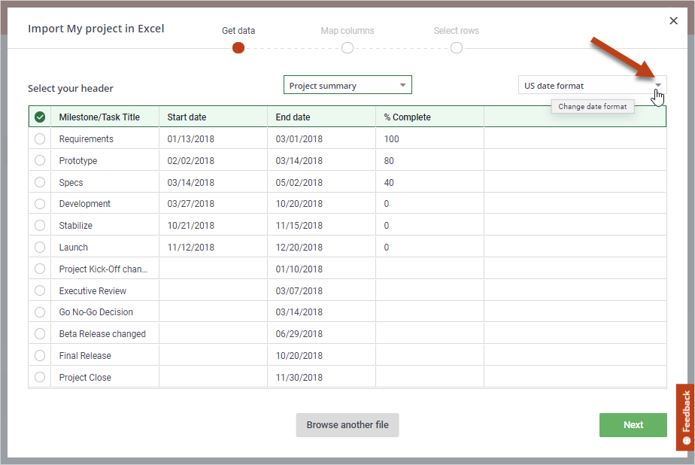Toggle the green checkmark on the header row
The height and width of the screenshot is (465, 695).
(40, 117)
